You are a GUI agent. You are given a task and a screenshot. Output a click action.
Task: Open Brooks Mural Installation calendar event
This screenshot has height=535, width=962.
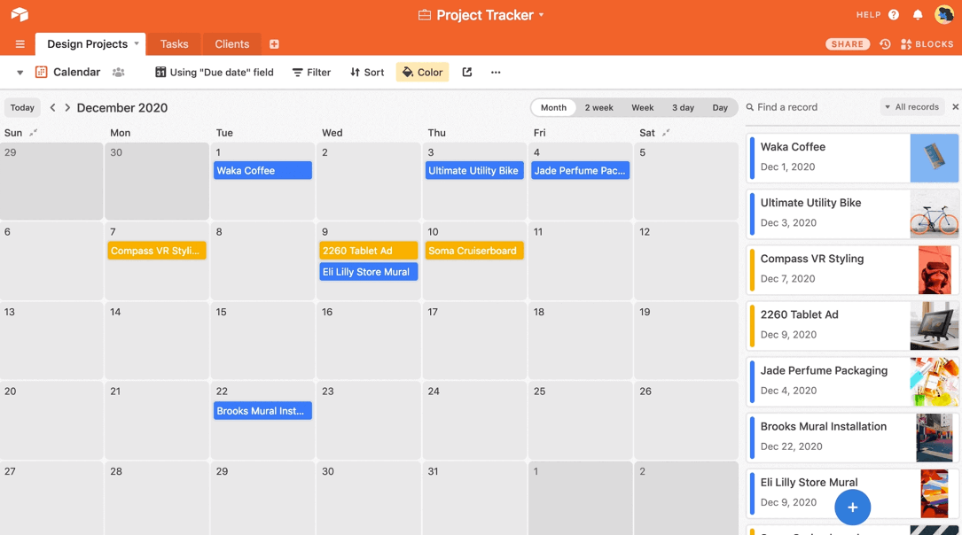click(262, 411)
